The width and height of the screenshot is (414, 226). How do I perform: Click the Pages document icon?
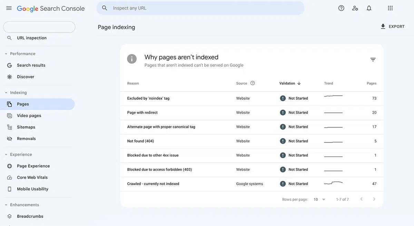[10, 104]
